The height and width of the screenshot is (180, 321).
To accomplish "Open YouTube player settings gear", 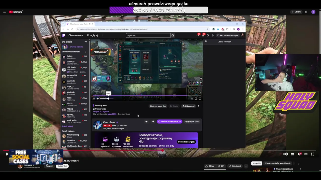I will click(299, 154).
